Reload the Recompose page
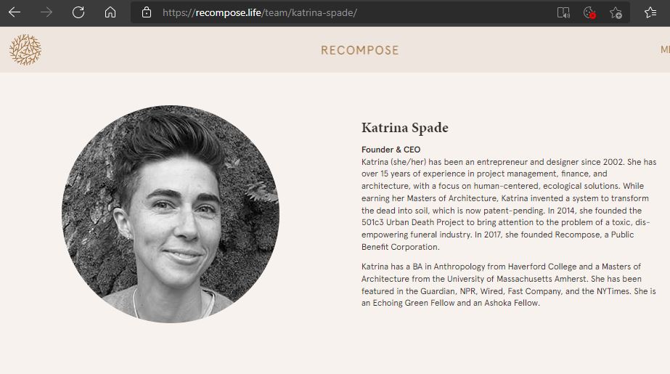 tap(78, 12)
